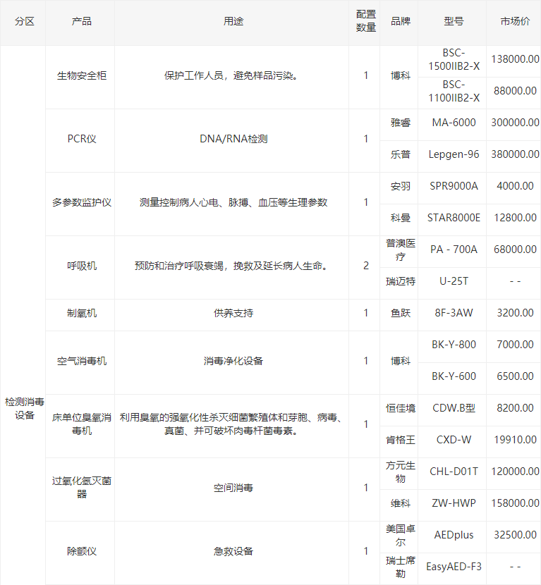Select the 除颤仪 product cell
The height and width of the screenshot is (585, 541).
tap(81, 551)
